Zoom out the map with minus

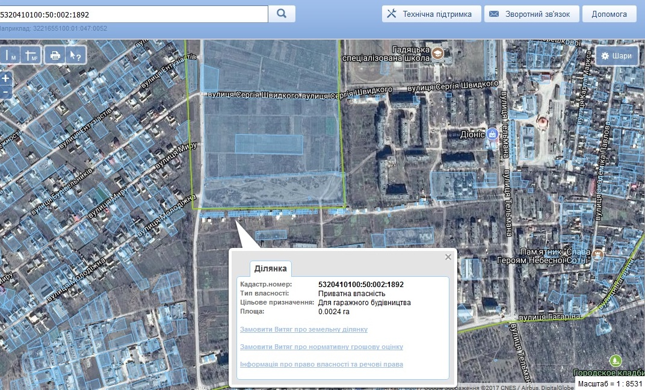6,91
